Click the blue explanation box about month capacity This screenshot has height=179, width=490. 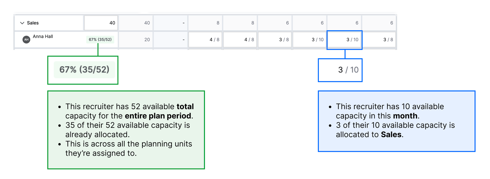coord(397,121)
